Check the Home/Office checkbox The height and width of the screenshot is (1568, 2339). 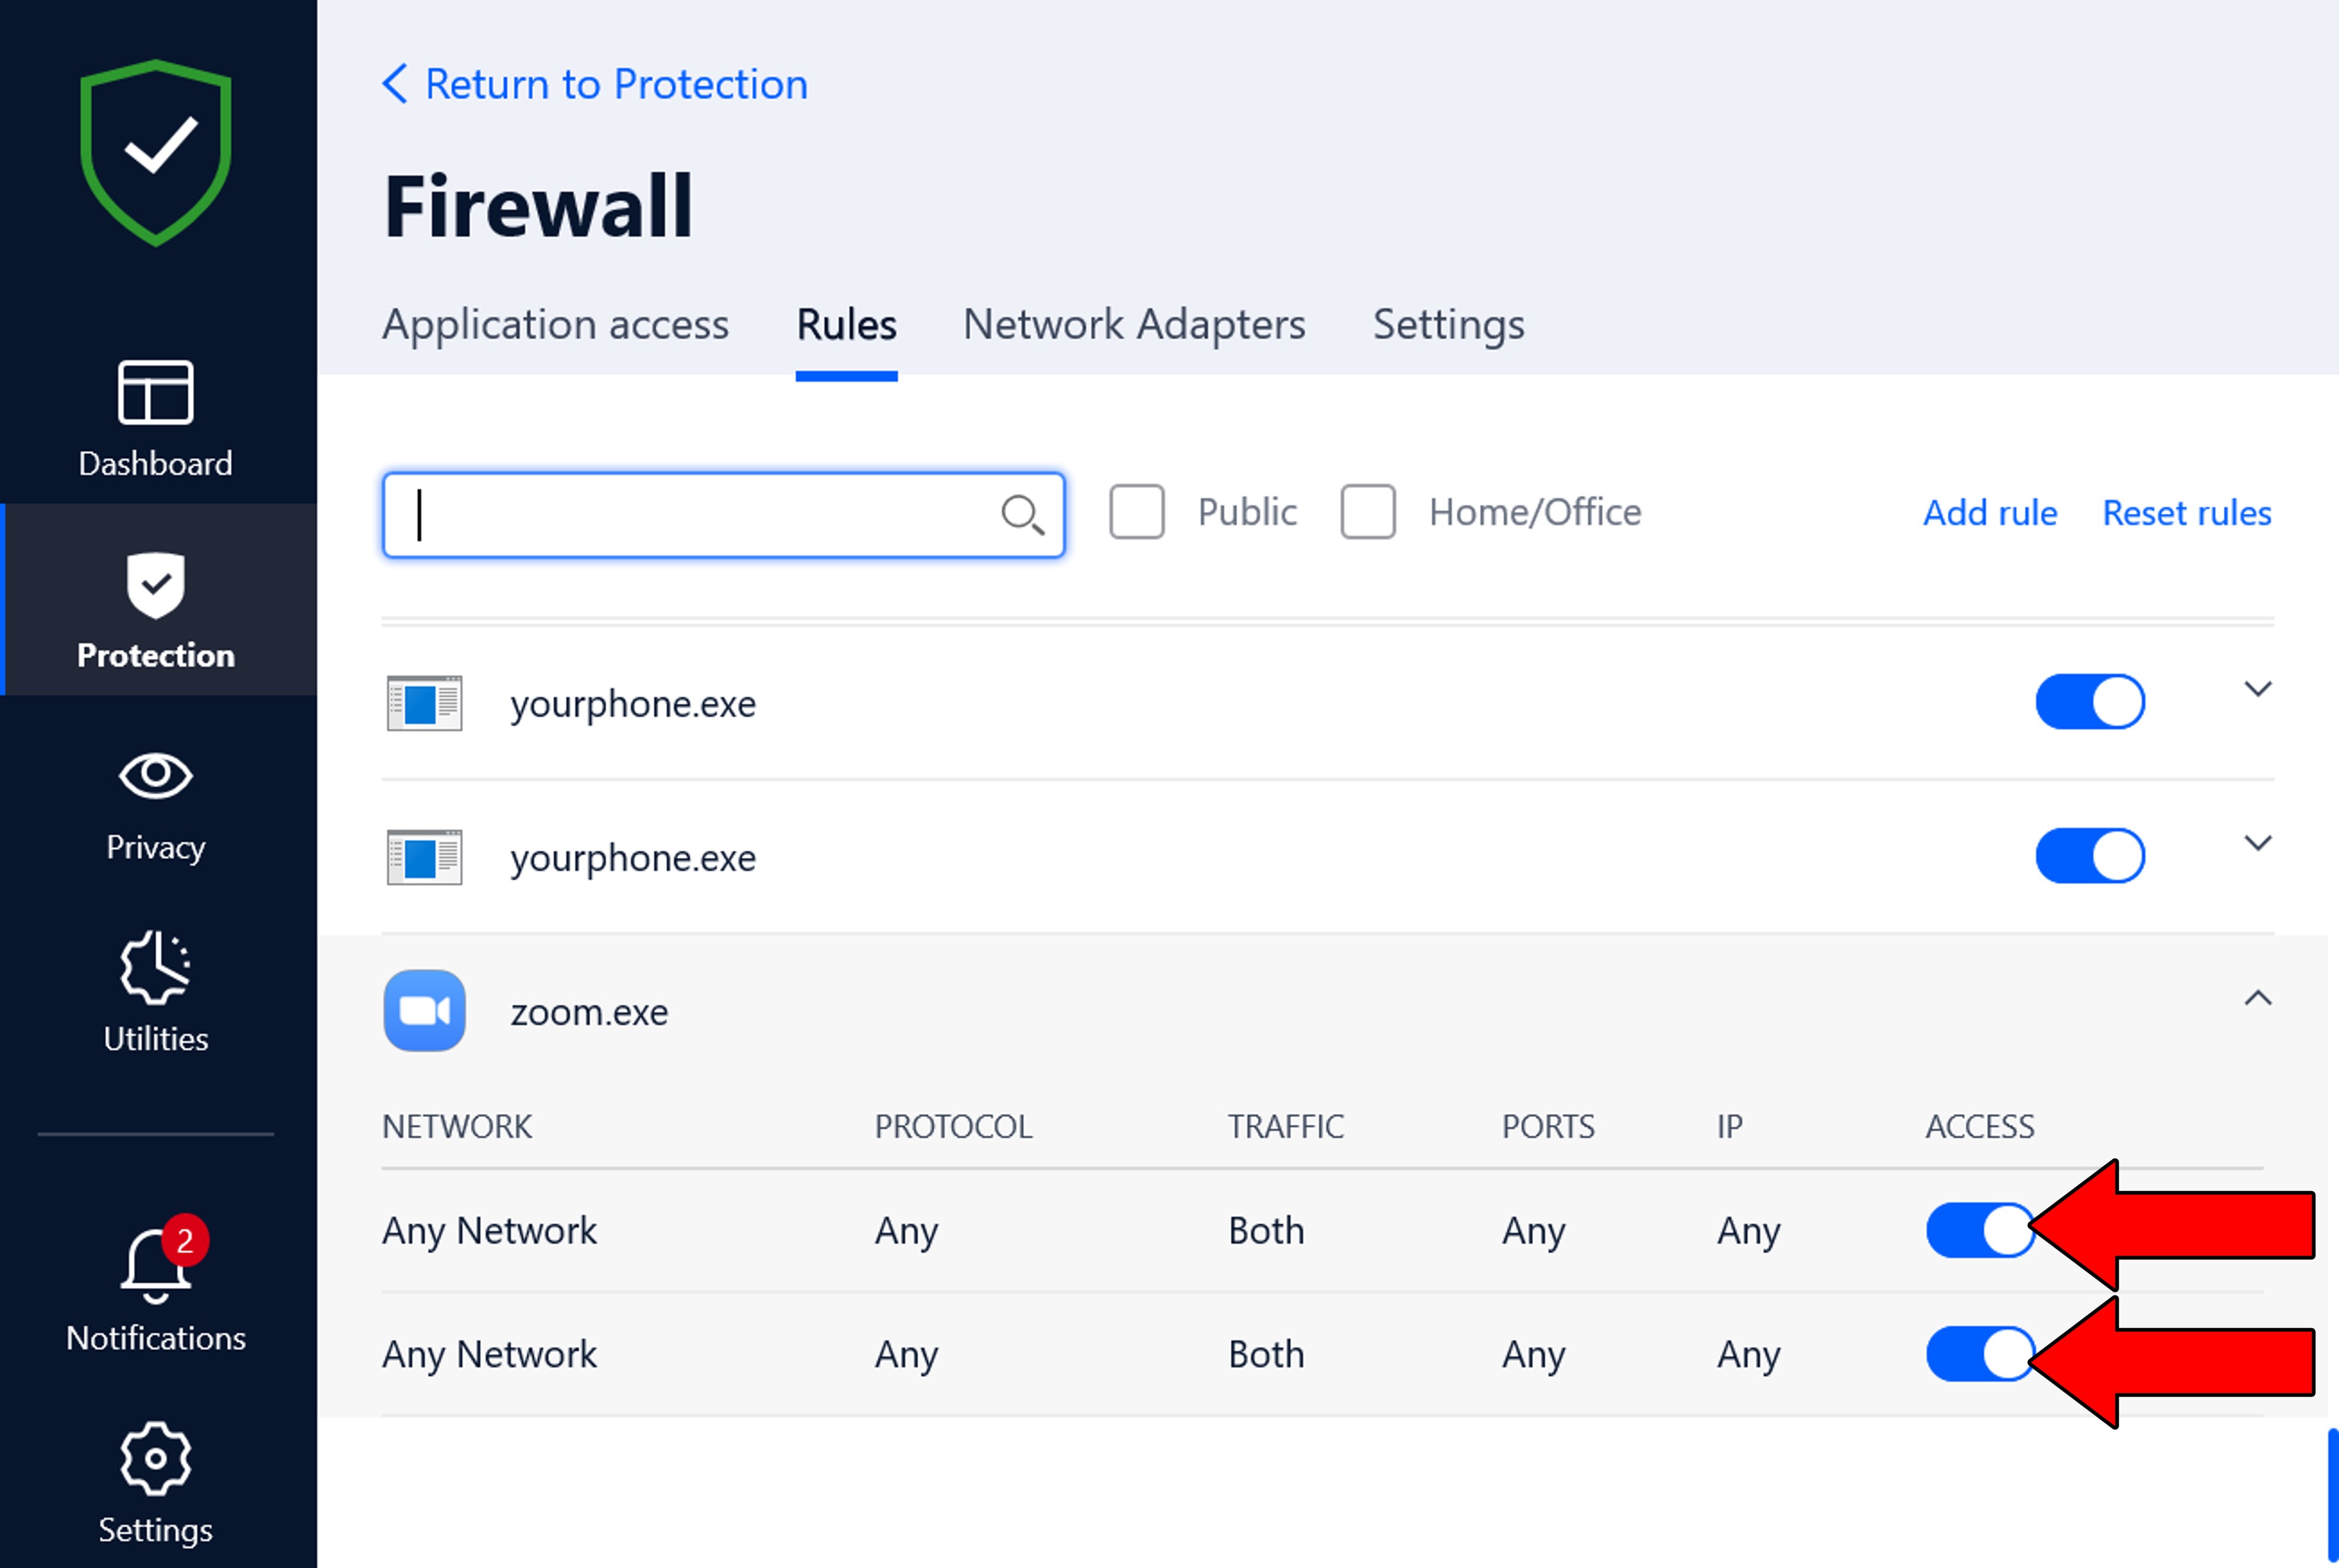pyautogui.click(x=1367, y=512)
